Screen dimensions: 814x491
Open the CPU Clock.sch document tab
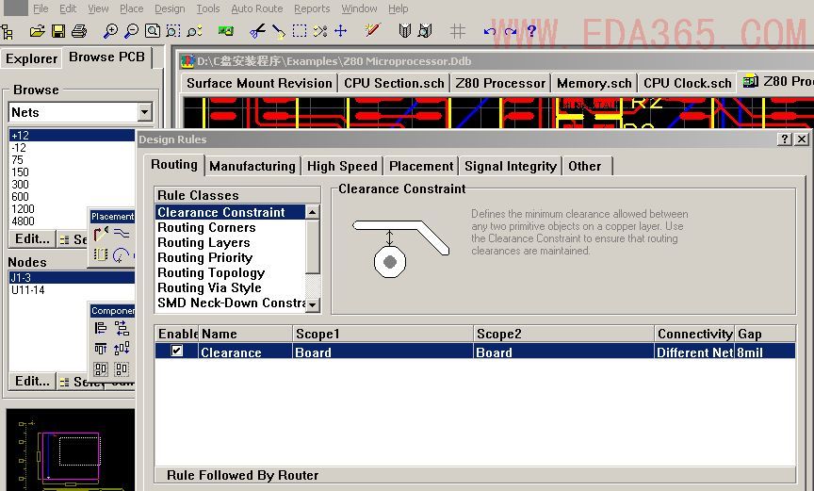(x=688, y=83)
